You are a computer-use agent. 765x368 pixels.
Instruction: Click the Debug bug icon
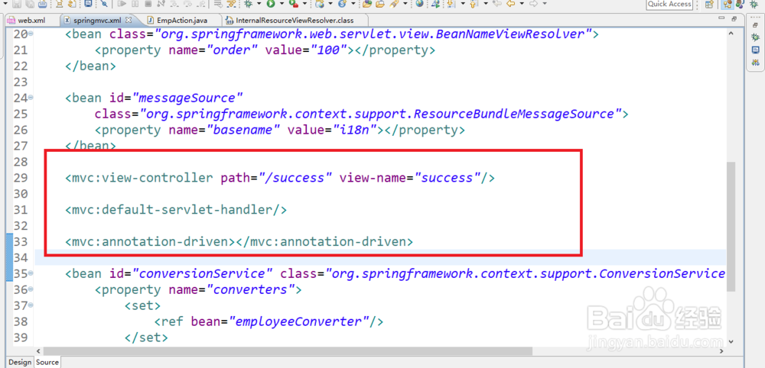click(x=248, y=4)
